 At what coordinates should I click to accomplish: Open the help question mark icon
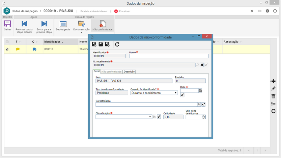click(x=268, y=11)
